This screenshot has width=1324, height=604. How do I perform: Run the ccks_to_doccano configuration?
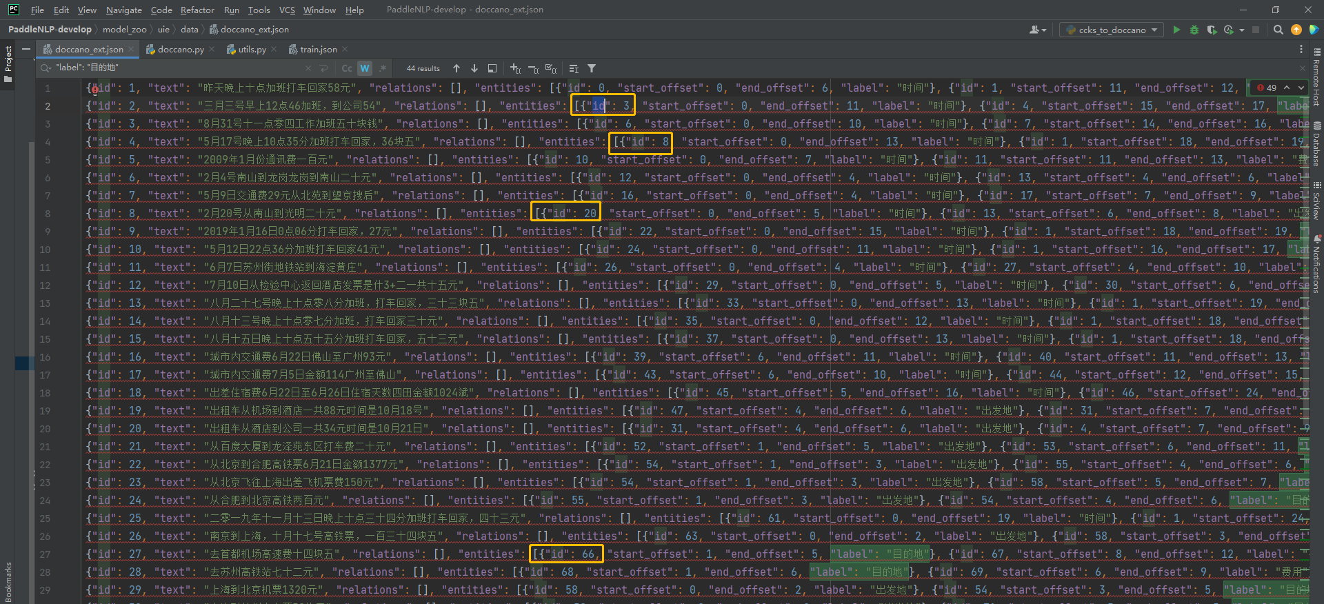pyautogui.click(x=1176, y=30)
